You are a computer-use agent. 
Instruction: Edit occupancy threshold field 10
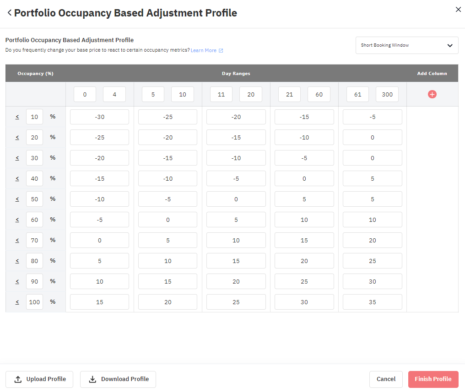pyautogui.click(x=34, y=117)
